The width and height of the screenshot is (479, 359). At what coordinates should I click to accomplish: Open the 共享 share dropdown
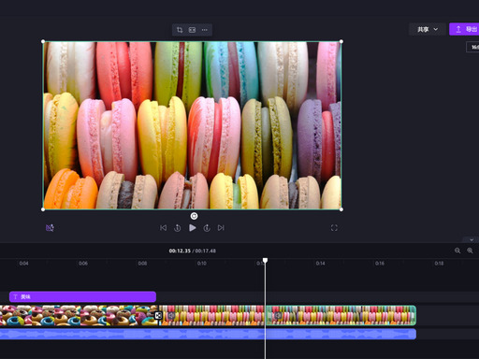428,29
